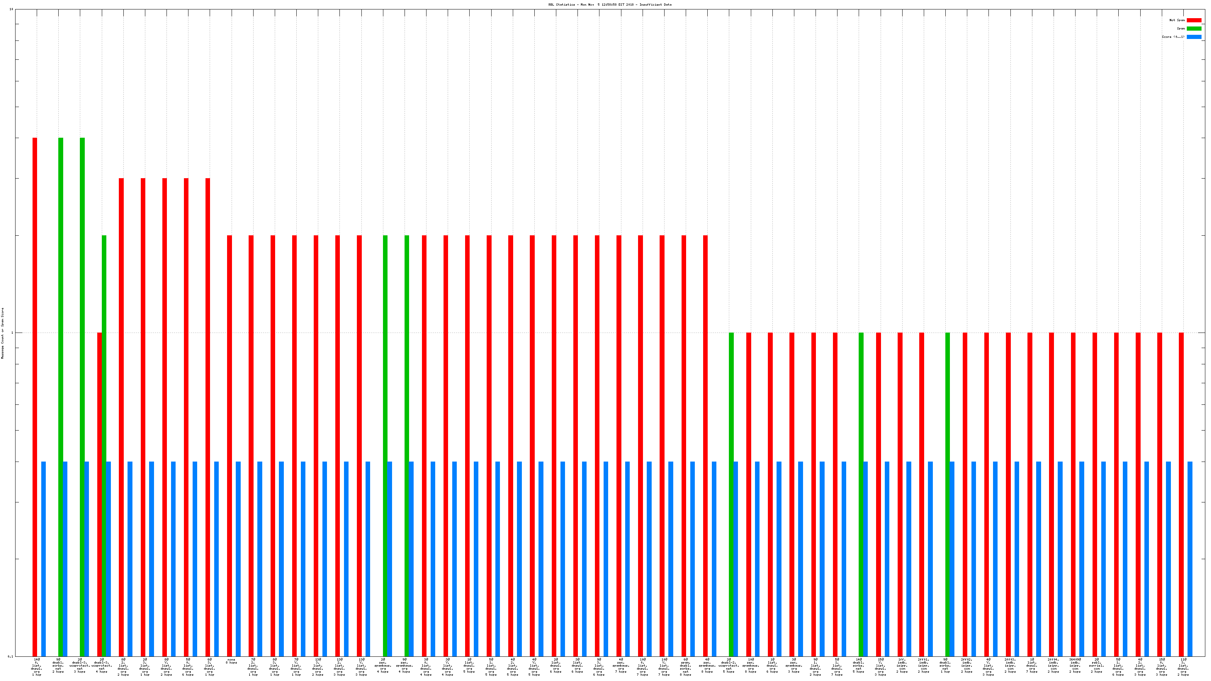This screenshot has height=681, width=1211.
Task: Click the '2ff04. iadb.isipp.com' x-axis label
Action: (x=1053, y=665)
